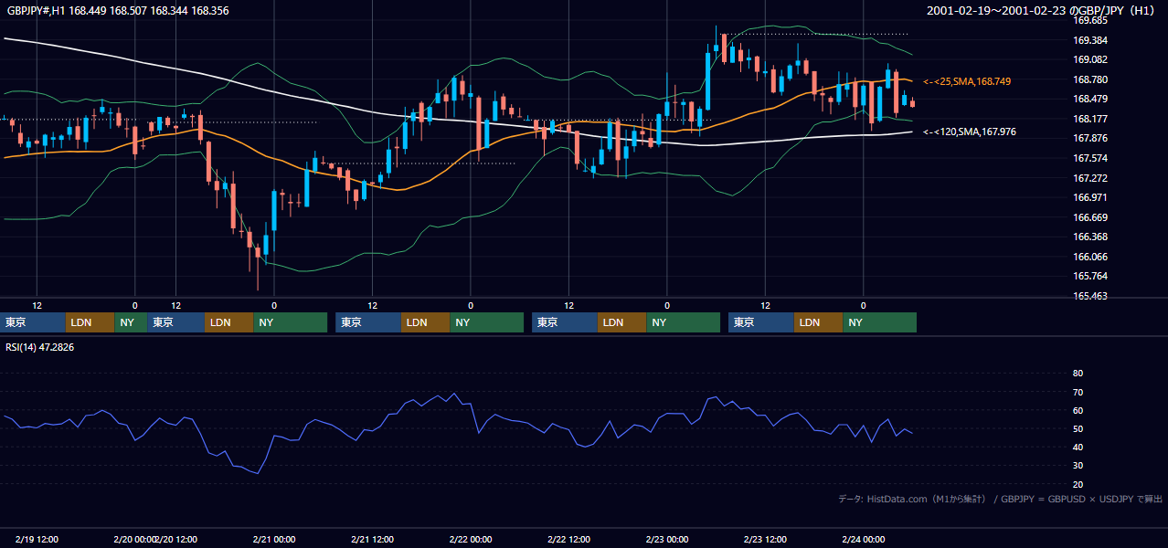
Task: Select the RSI(14) 47.2826 indicator label
Action: click(40, 347)
